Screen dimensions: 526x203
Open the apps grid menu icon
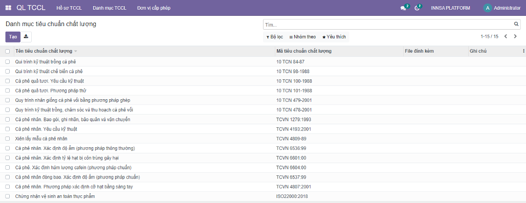coord(8,8)
